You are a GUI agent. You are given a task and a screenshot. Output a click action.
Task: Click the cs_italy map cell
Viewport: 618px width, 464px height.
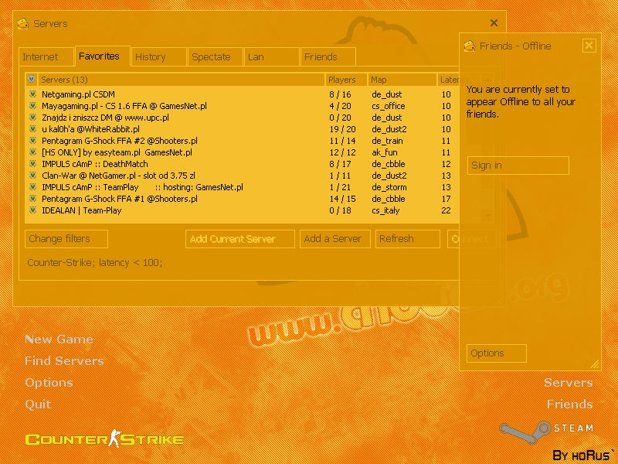[x=385, y=210]
